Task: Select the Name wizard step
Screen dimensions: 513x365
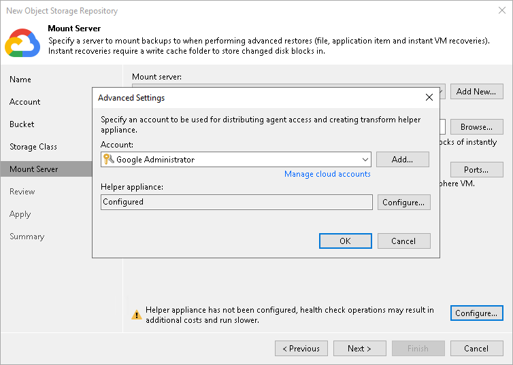Action: 20,80
